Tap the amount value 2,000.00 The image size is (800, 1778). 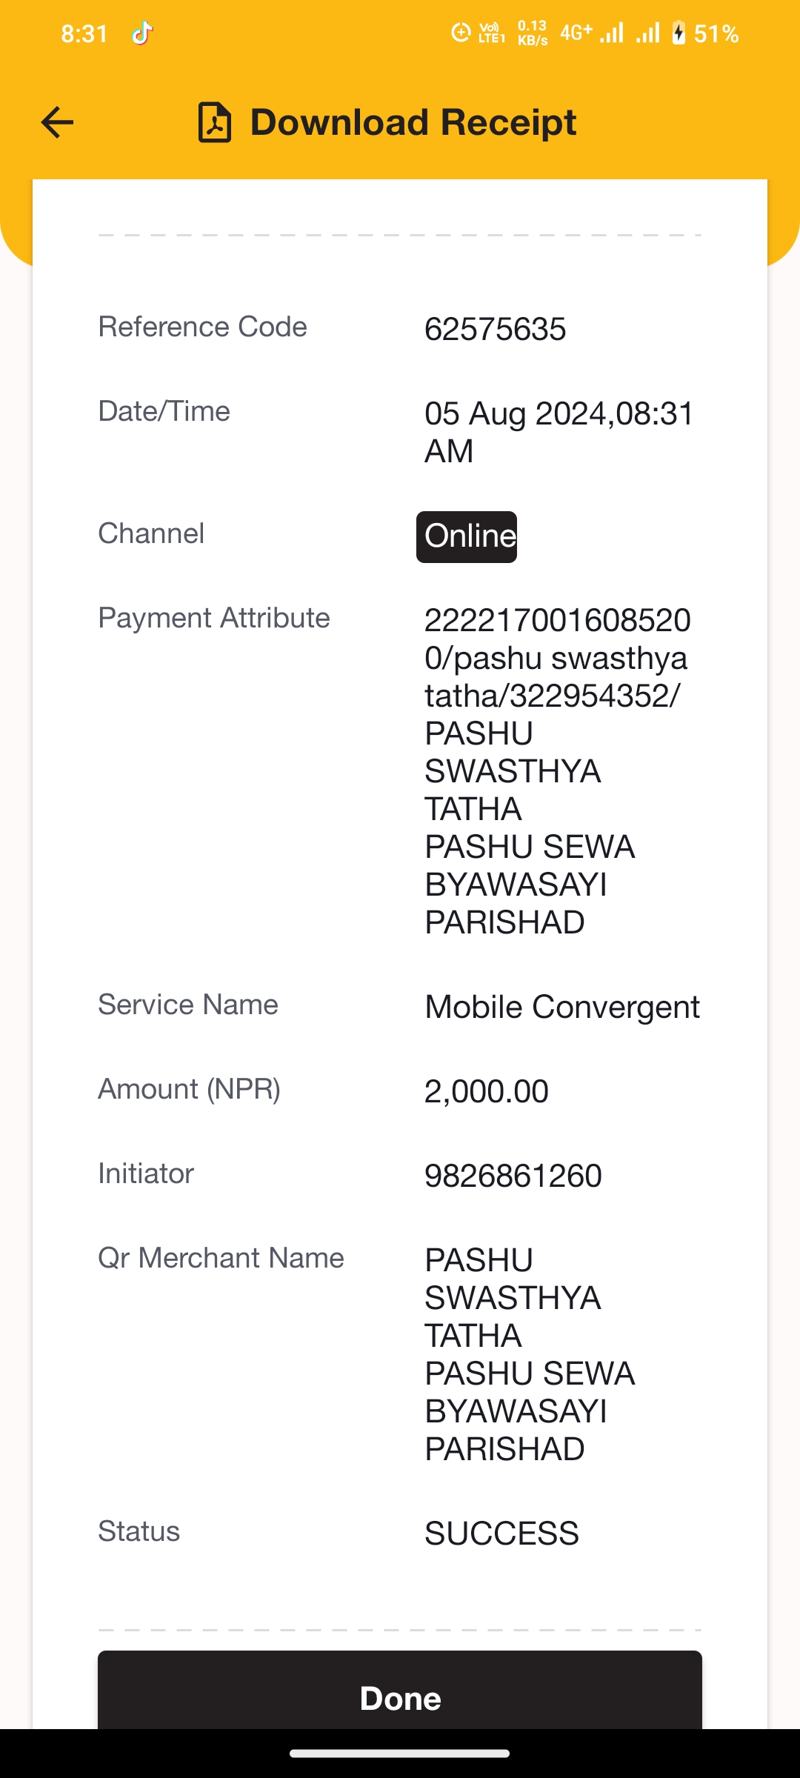(x=487, y=1091)
